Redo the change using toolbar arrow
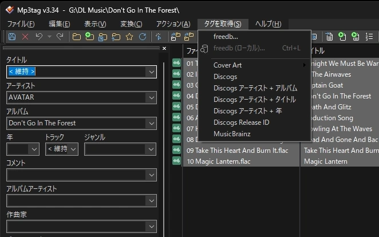This screenshot has width=379, height=237. [x=60, y=37]
